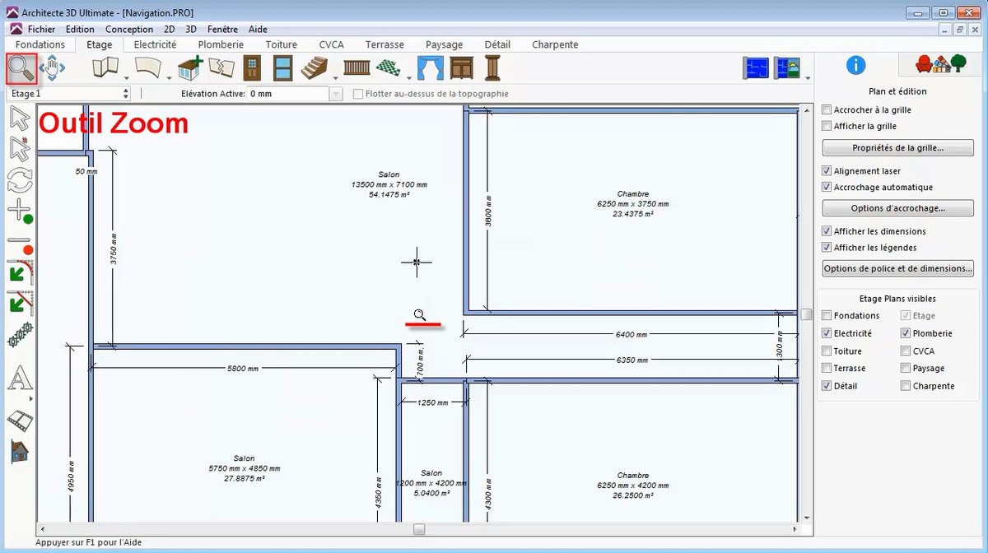Select the dimension chain tool
Viewport: 988px width, 553px height.
click(20, 335)
